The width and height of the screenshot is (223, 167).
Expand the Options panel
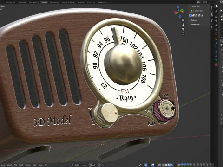[x=193, y=20]
